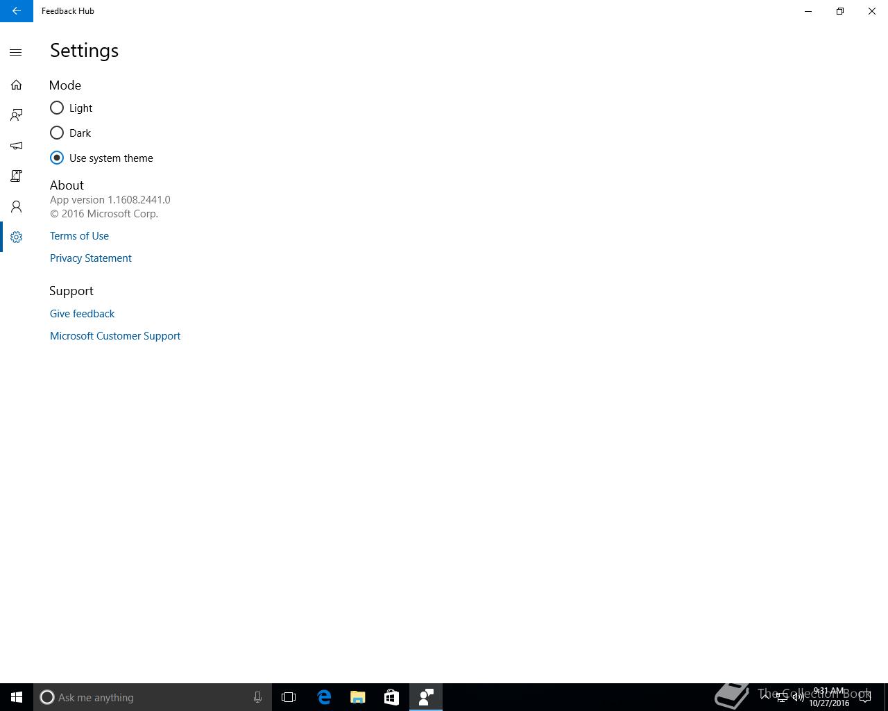The width and height of the screenshot is (888, 711).
Task: Click the Cortana microphone icon
Action: 257,697
